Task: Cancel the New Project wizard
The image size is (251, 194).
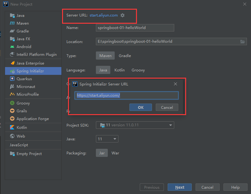Action: pos(207,187)
